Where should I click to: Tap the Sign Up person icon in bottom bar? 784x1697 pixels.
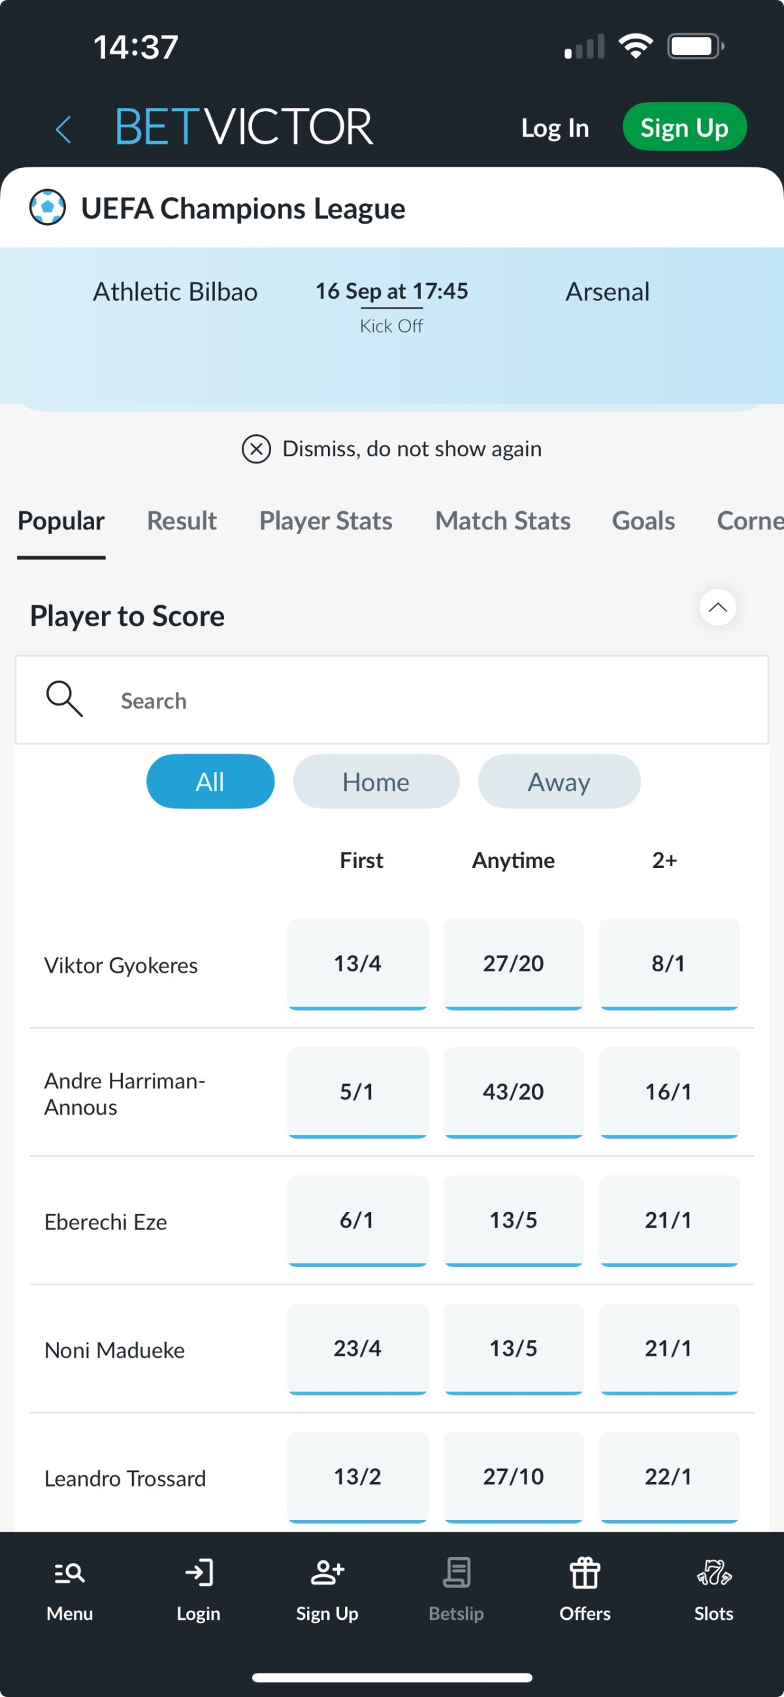point(327,1573)
